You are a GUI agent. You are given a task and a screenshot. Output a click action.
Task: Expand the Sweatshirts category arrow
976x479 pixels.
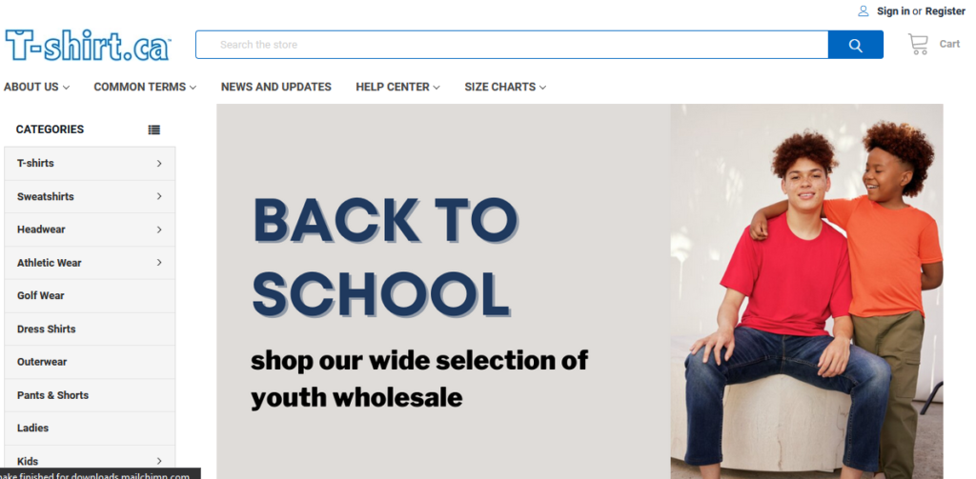[159, 196]
